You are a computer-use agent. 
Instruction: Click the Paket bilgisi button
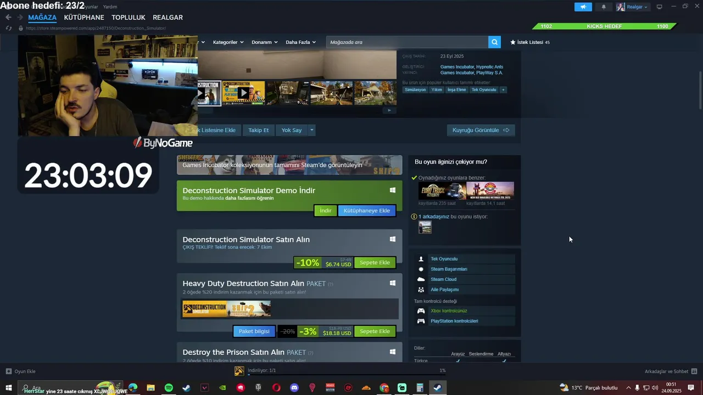254,331
